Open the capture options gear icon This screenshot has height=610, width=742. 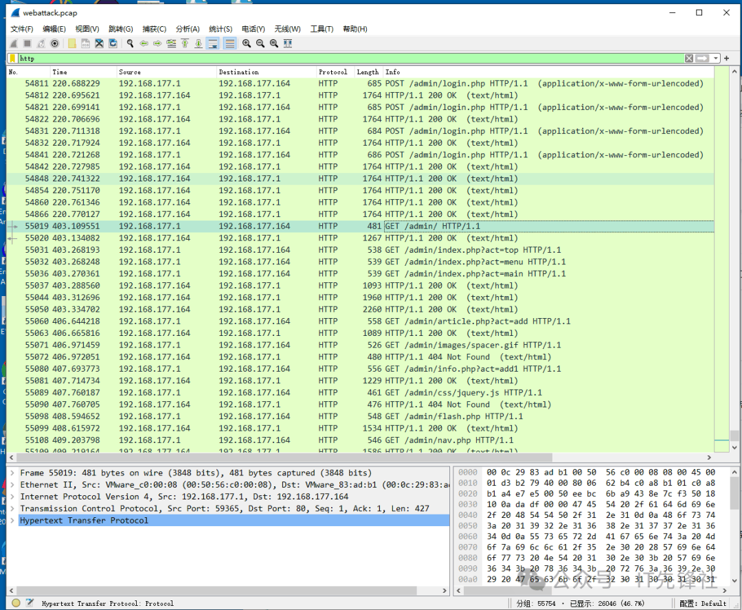55,43
